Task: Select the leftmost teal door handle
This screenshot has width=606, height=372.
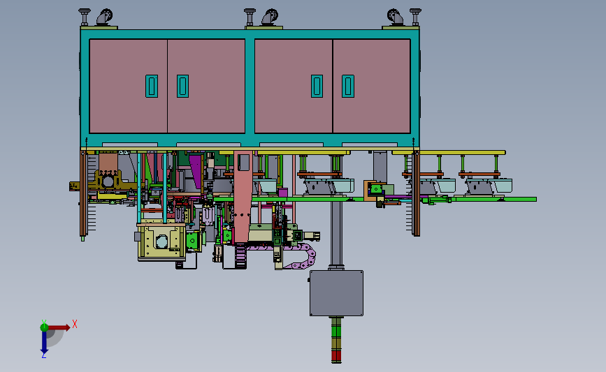Action: coord(152,86)
